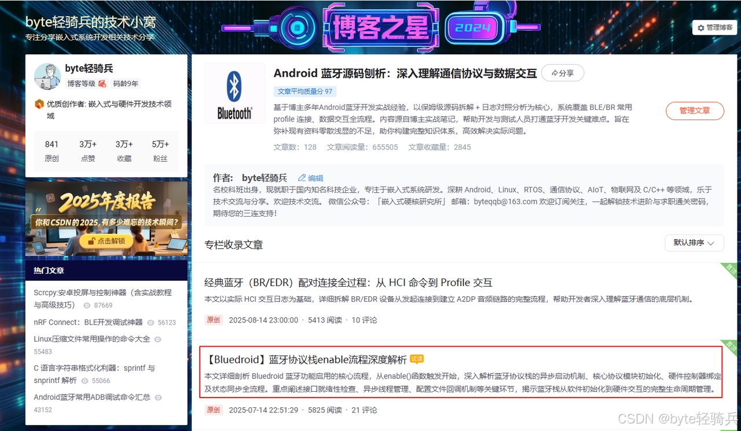The image size is (741, 431).
Task: Click the 3万+ 点赞 count
Action: click(x=88, y=151)
